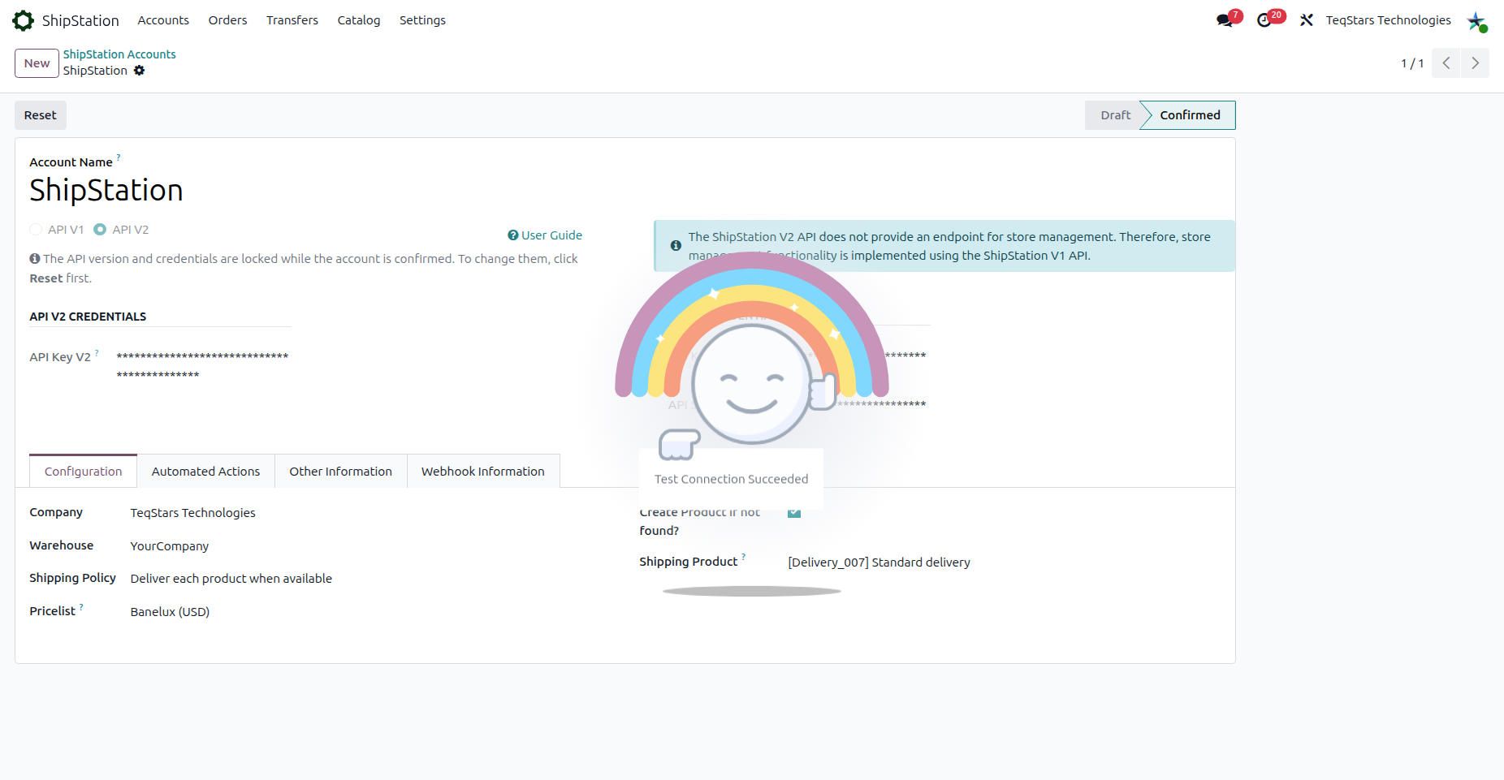Click the info icon beside the locked credentials note
The height and width of the screenshot is (780, 1504).
tap(35, 259)
